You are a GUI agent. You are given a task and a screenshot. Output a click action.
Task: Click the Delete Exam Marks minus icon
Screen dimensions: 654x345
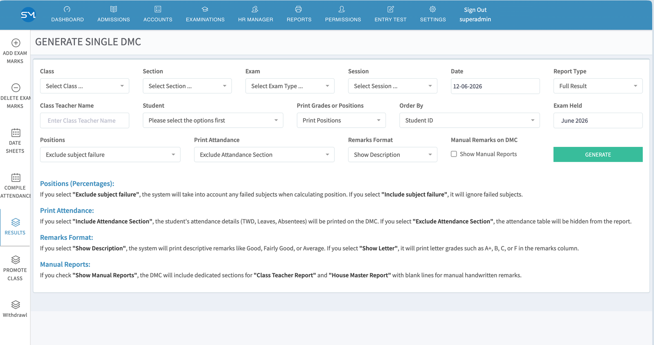pos(16,88)
